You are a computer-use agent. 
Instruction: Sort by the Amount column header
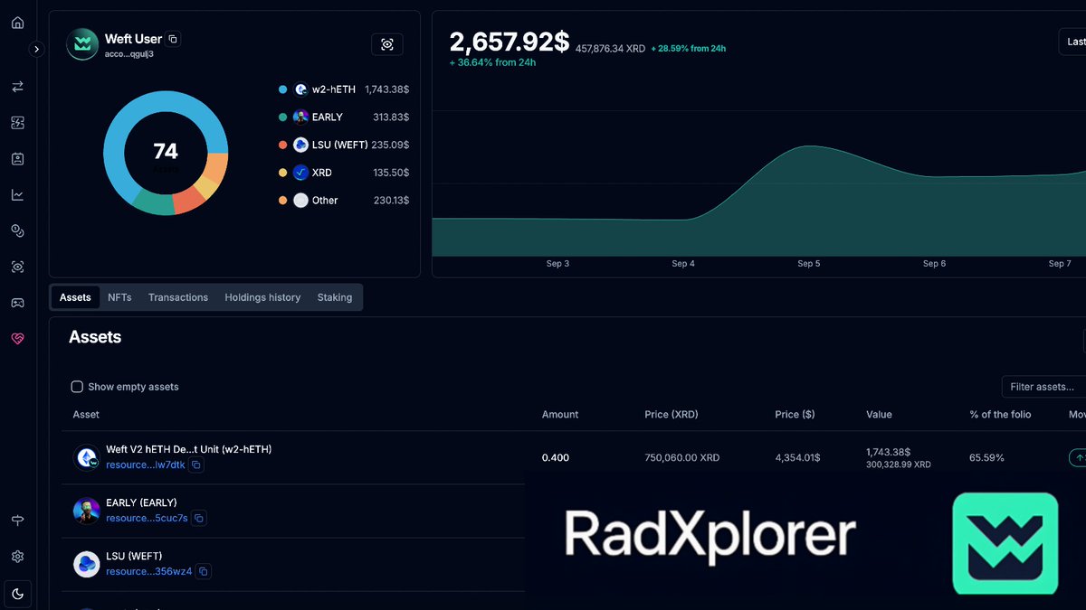coord(560,414)
